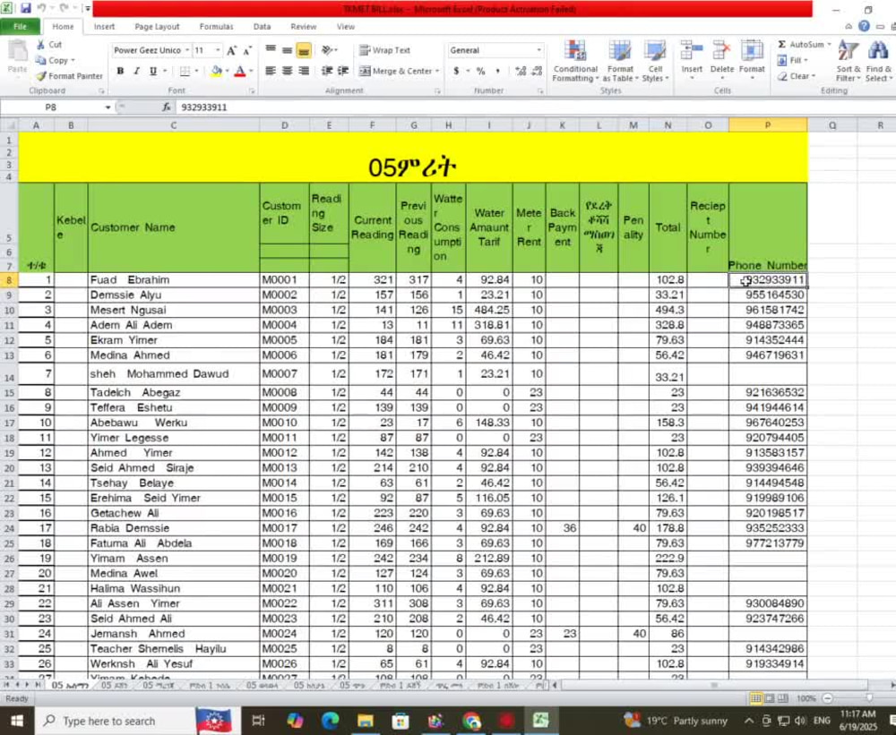The image size is (896, 735).
Task: Click the Increase Font Size icon
Action: pyautogui.click(x=231, y=50)
